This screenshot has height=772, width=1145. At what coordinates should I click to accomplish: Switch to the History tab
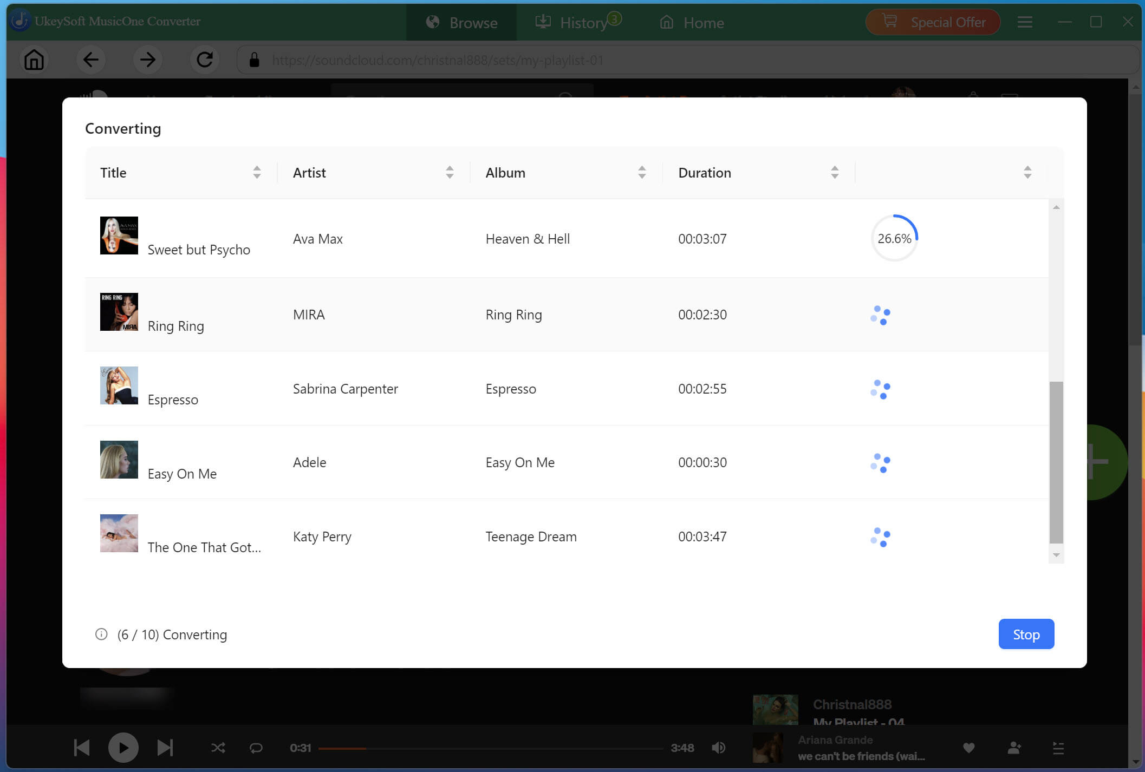click(x=577, y=22)
